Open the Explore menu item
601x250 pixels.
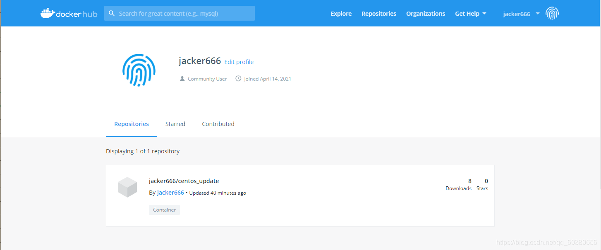tap(341, 13)
